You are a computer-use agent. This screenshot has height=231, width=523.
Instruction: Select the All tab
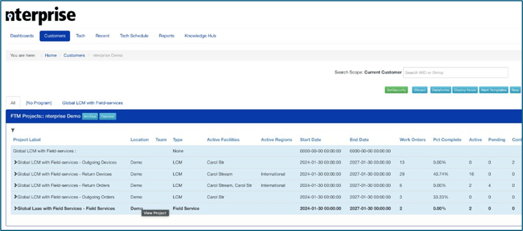coord(13,103)
